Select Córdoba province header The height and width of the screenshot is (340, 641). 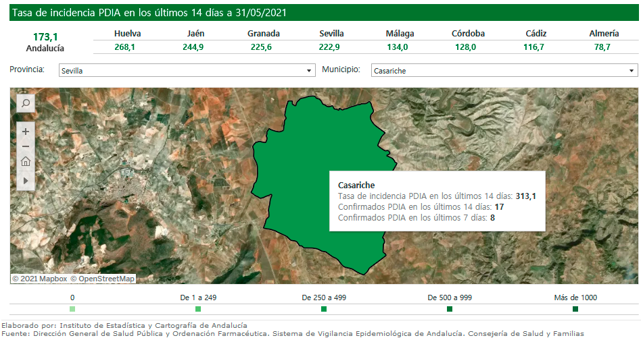click(x=468, y=33)
